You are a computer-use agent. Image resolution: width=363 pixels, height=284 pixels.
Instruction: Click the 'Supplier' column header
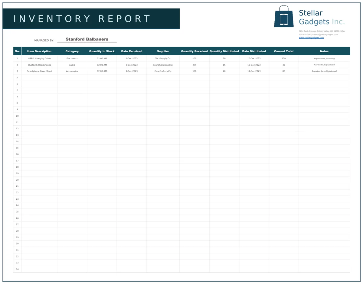click(x=163, y=51)
